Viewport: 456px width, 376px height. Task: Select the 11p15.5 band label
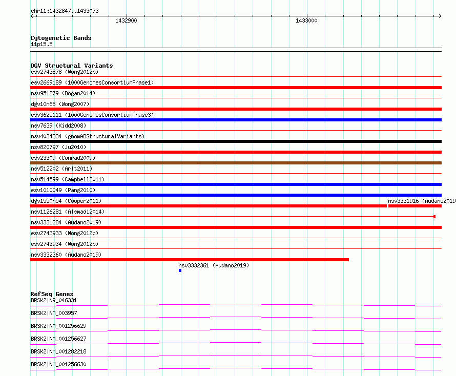click(42, 44)
